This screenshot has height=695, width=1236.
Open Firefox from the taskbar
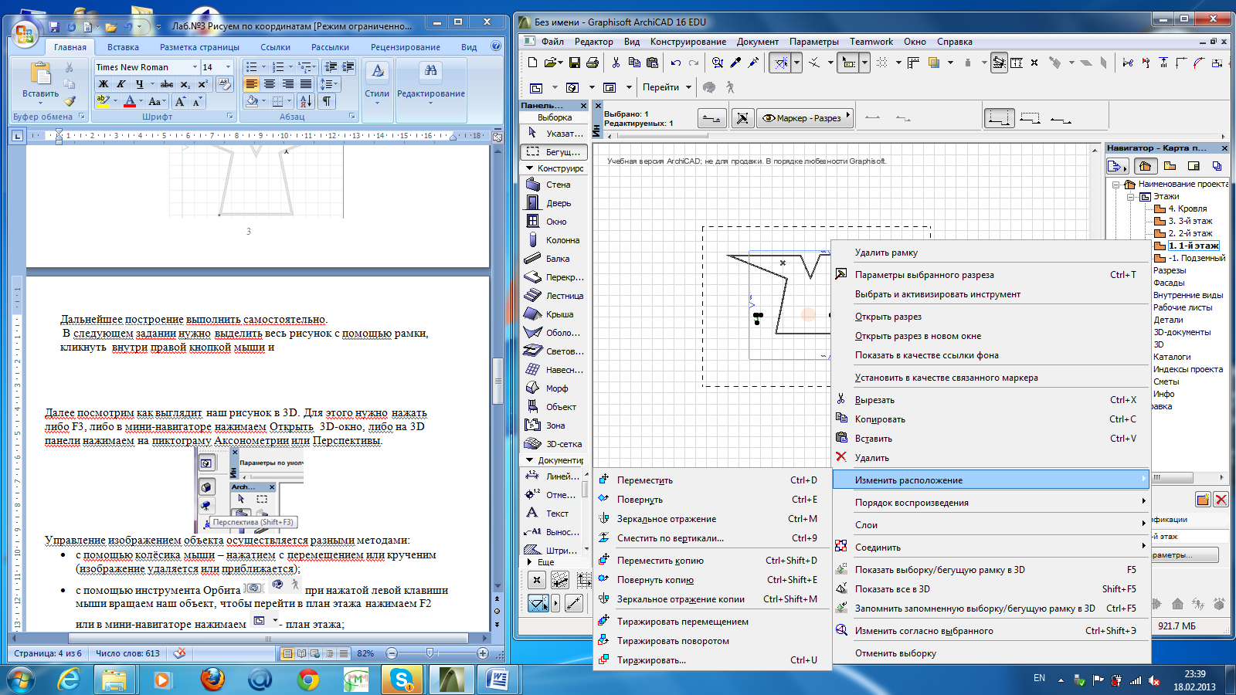pyautogui.click(x=212, y=680)
